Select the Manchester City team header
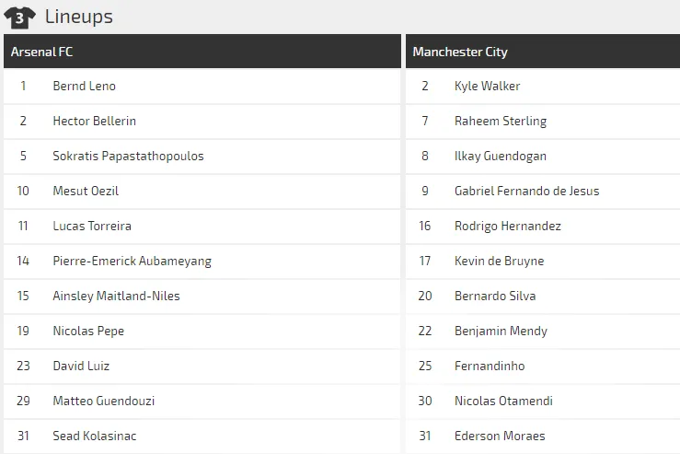This screenshot has width=680, height=454. 460,52
